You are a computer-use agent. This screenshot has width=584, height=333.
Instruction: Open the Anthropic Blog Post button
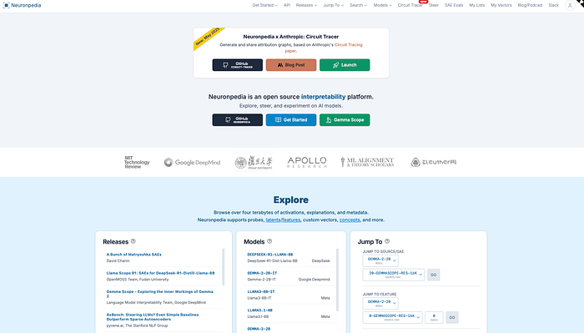291,65
